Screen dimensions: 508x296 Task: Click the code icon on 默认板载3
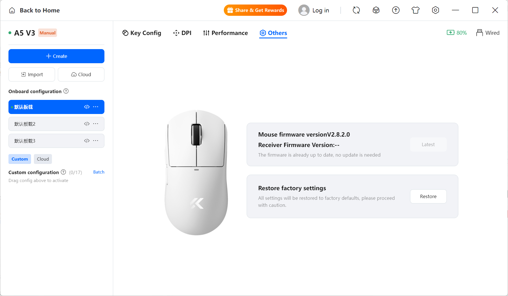tap(87, 141)
